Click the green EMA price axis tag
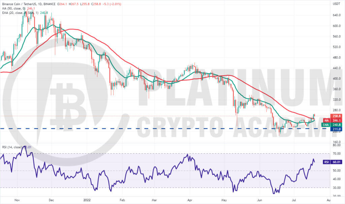Viewport: 345px width, 204px height. point(326,125)
